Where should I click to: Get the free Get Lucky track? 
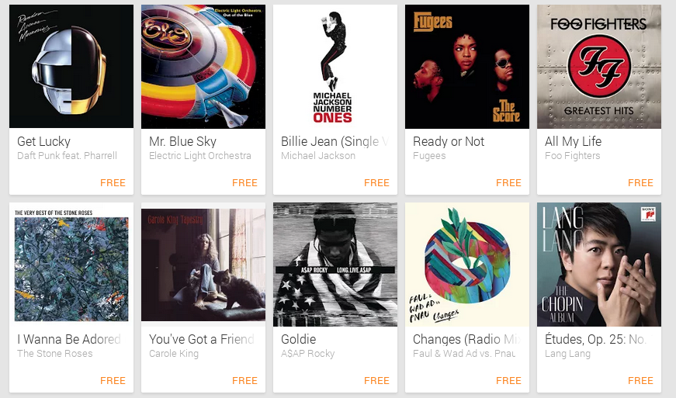(x=113, y=182)
